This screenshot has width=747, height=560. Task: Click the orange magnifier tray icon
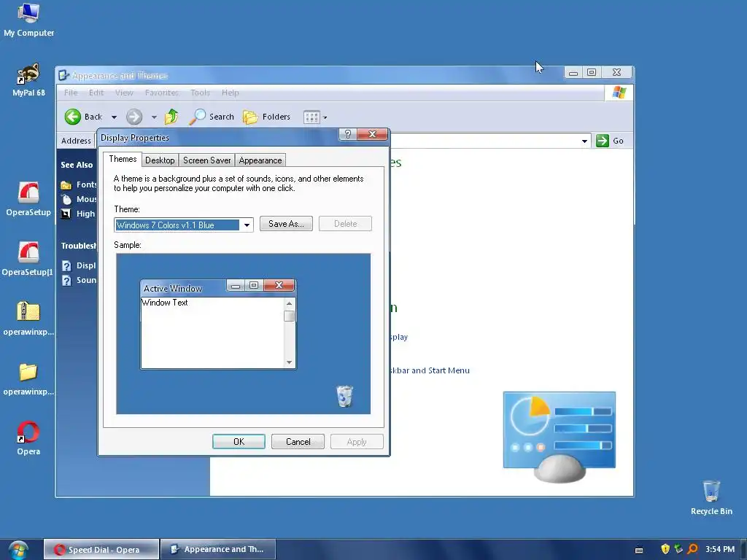point(692,549)
